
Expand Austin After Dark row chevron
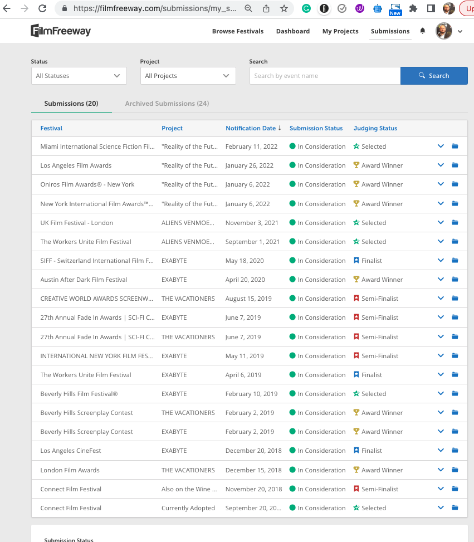click(x=441, y=279)
